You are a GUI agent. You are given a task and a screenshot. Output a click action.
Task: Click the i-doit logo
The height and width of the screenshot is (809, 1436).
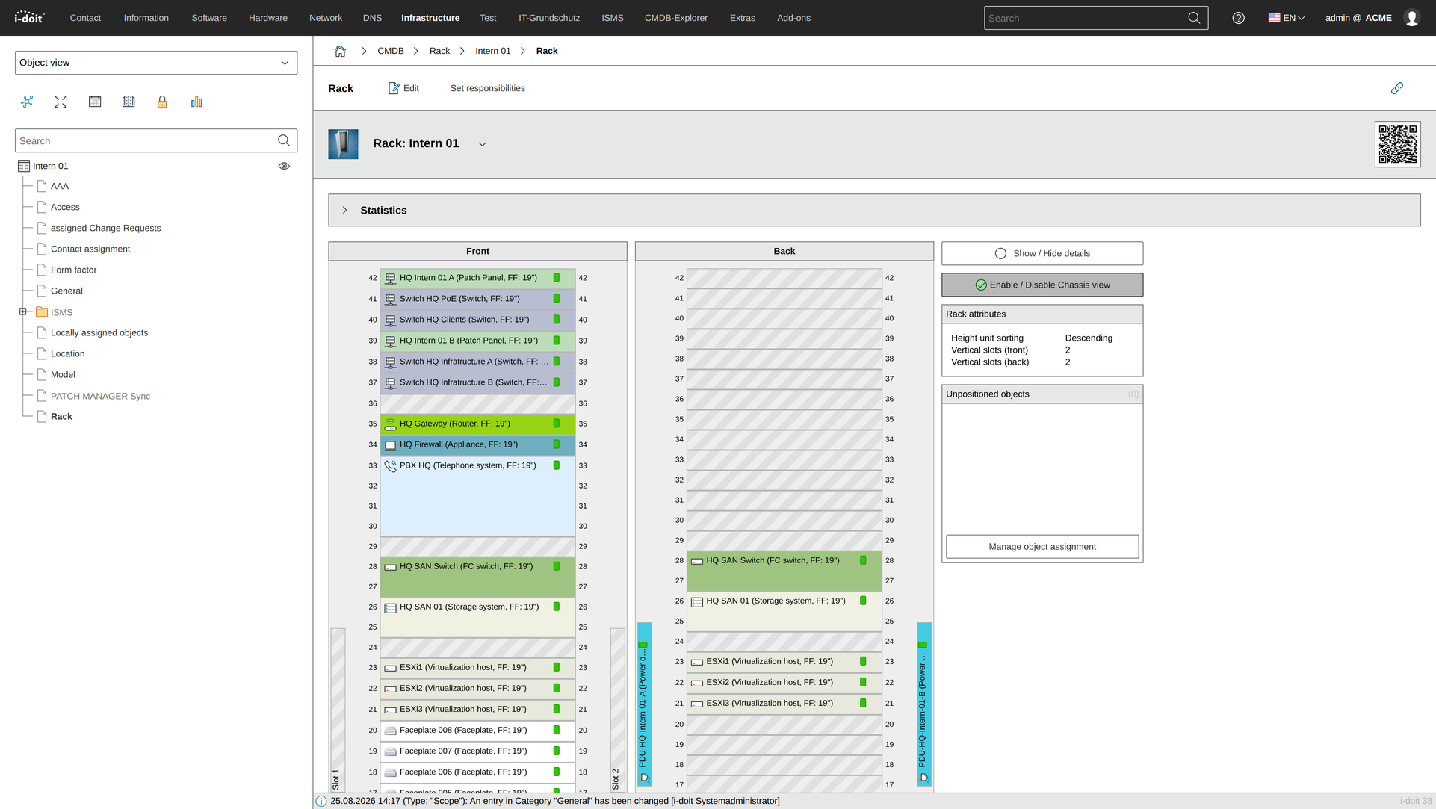tap(29, 17)
